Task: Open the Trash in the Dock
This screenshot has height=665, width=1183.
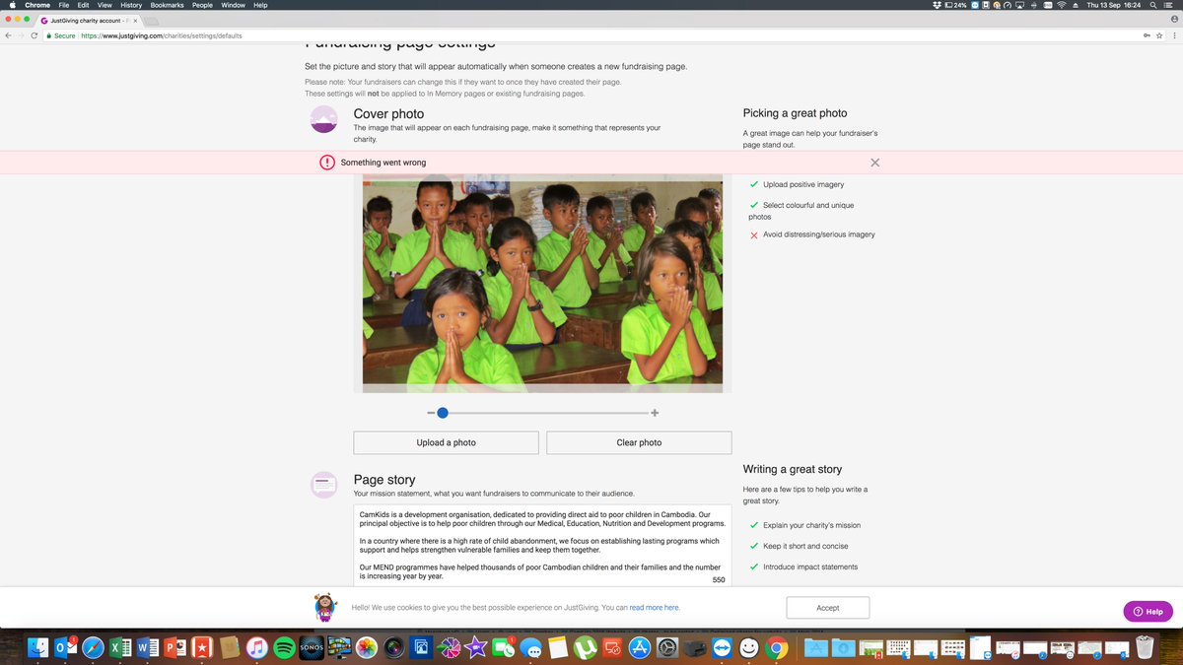Action: click(x=1144, y=647)
